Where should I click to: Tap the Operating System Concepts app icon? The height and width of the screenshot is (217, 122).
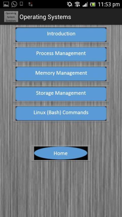click(x=11, y=17)
